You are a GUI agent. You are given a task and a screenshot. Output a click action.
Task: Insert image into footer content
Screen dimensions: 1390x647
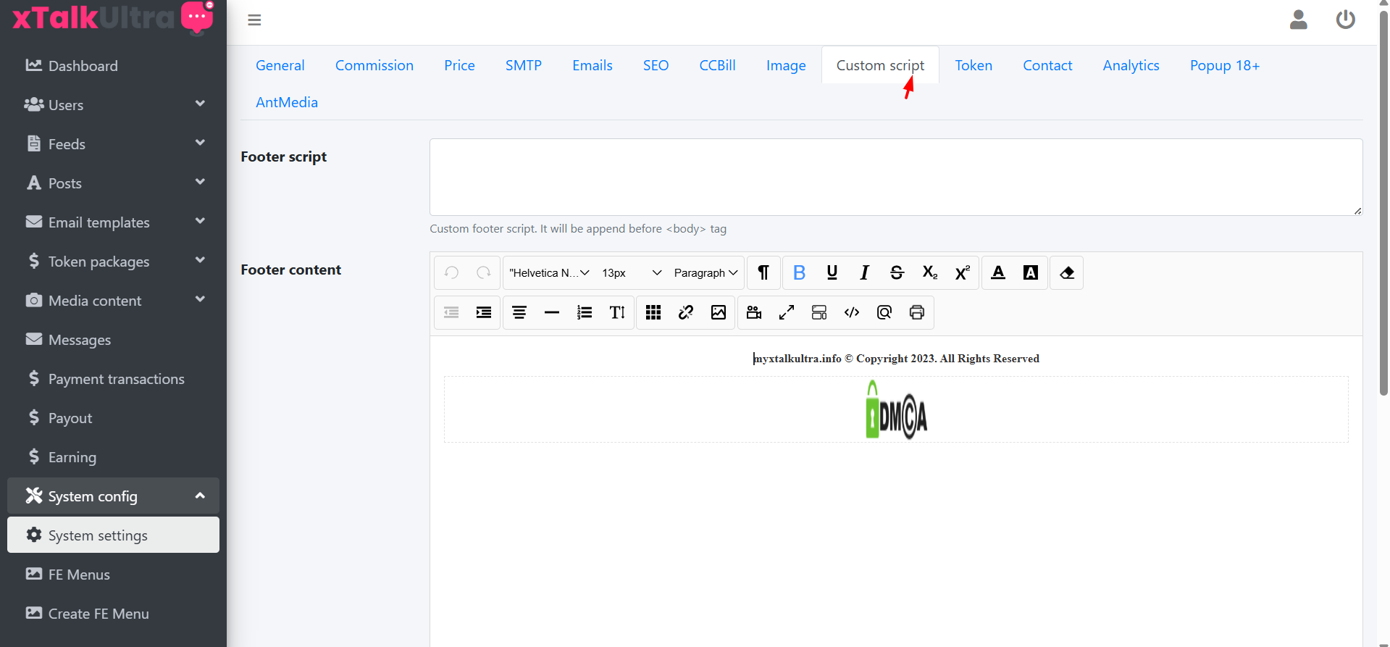(718, 312)
